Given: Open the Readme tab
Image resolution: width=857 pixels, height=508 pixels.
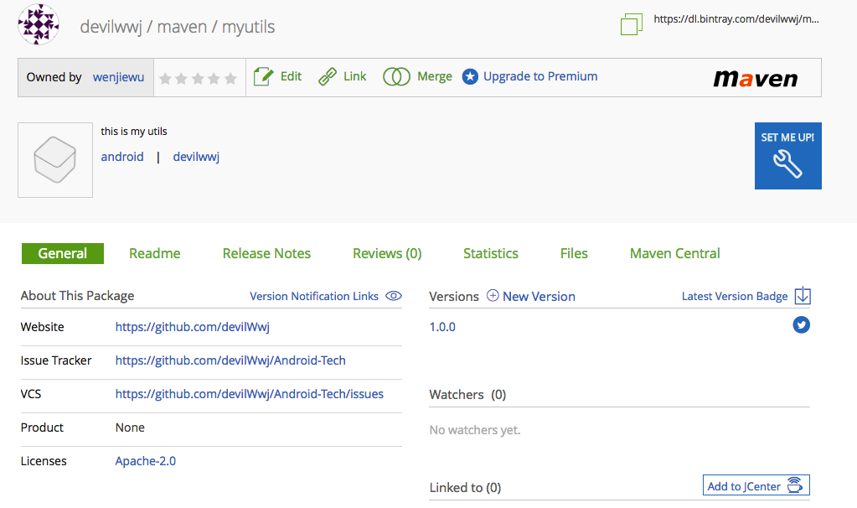Looking at the screenshot, I should pos(154,253).
